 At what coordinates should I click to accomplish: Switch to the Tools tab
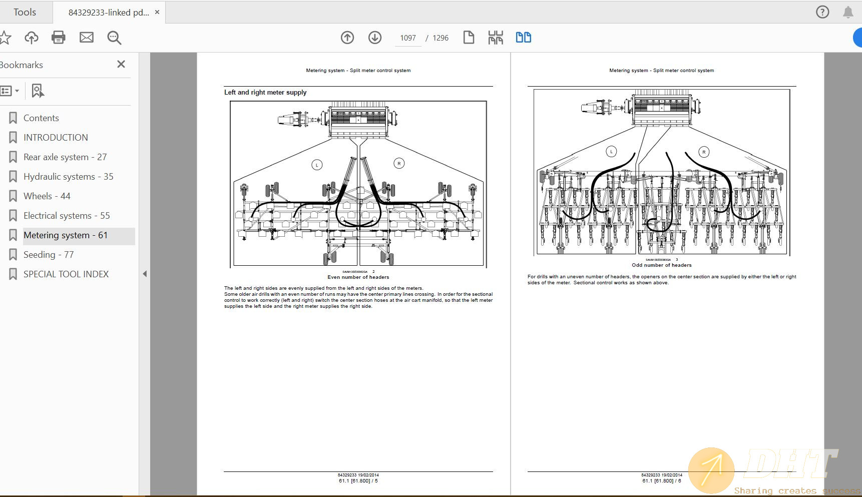pyautogui.click(x=25, y=12)
